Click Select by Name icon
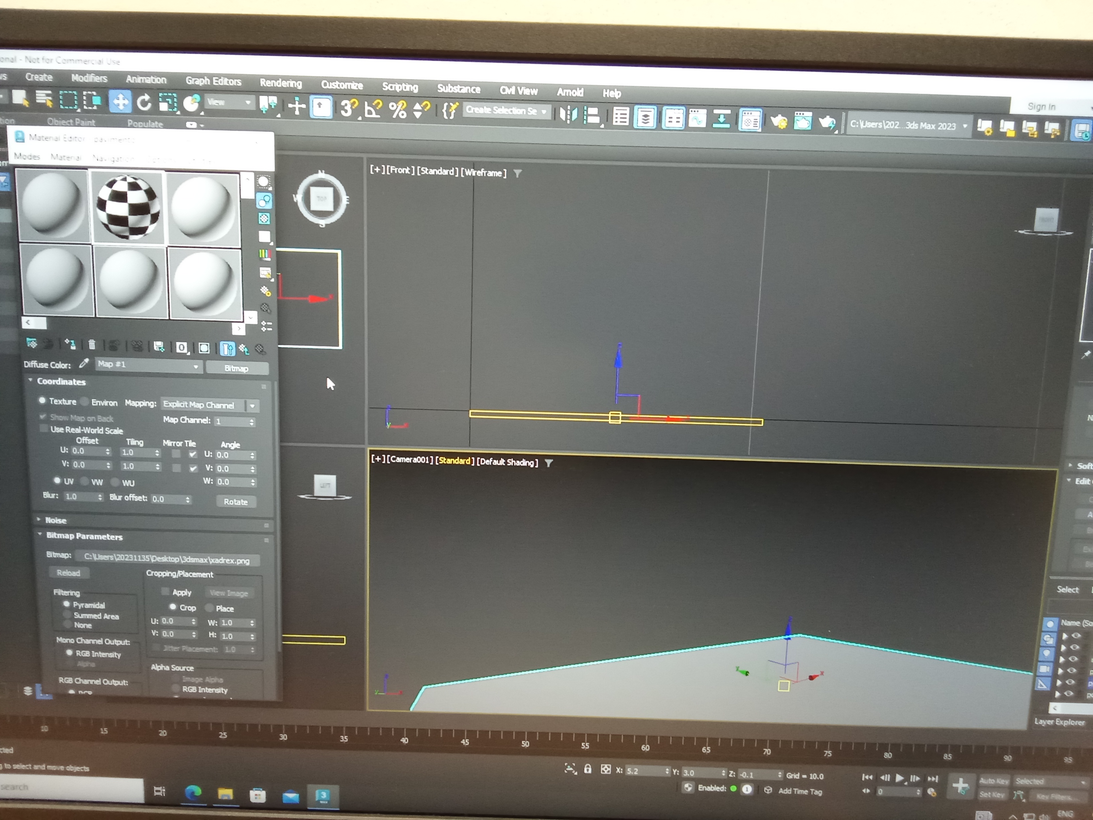The image size is (1093, 820). [x=45, y=99]
